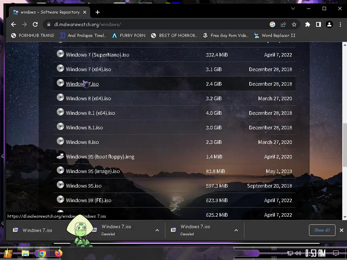
Task: Reload the current page
Action: click(x=35, y=24)
